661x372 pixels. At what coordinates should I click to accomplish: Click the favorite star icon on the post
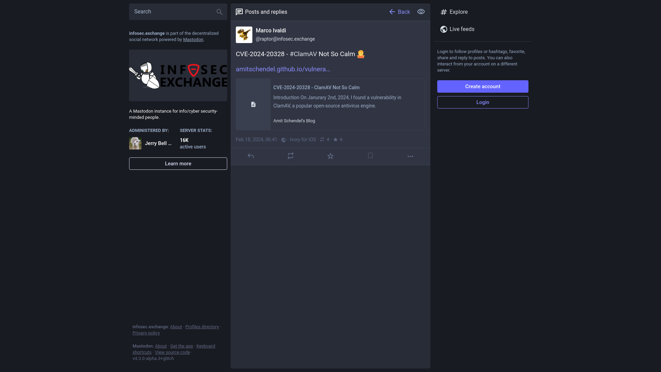[330, 156]
